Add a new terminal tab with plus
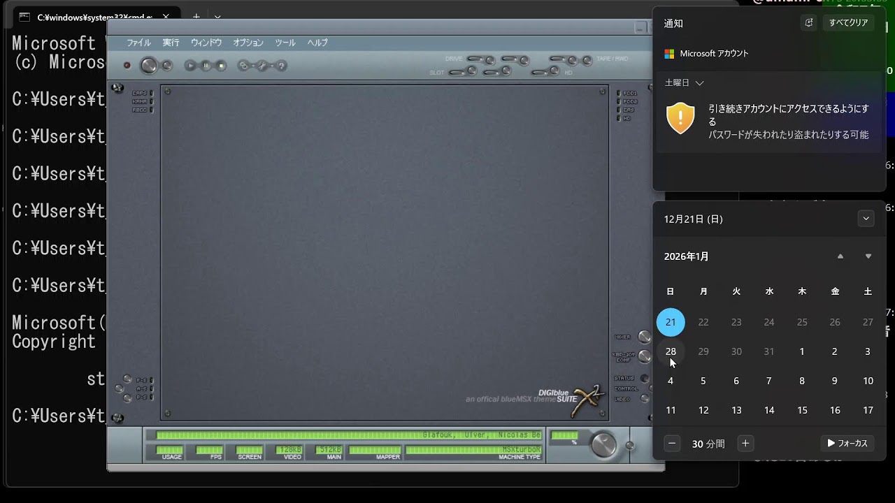This screenshot has width=895, height=503. [196, 17]
